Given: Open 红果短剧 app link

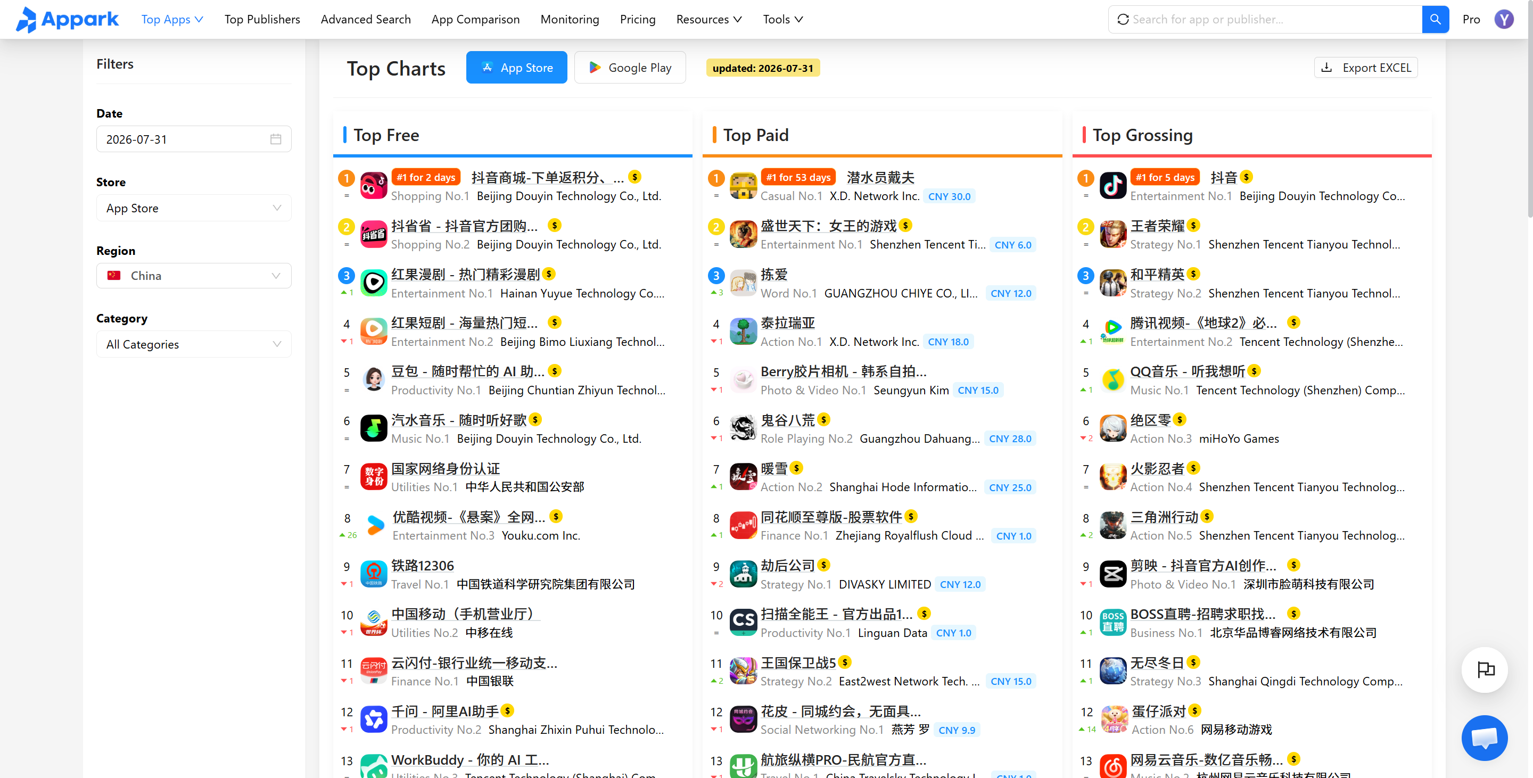Looking at the screenshot, I should pyautogui.click(x=464, y=322).
